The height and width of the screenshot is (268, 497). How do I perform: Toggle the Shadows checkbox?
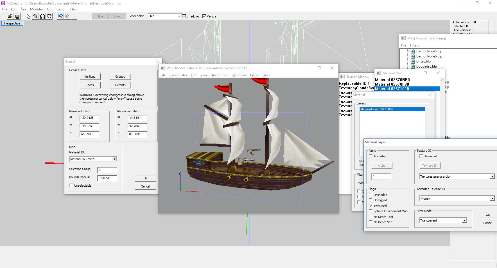tap(184, 16)
